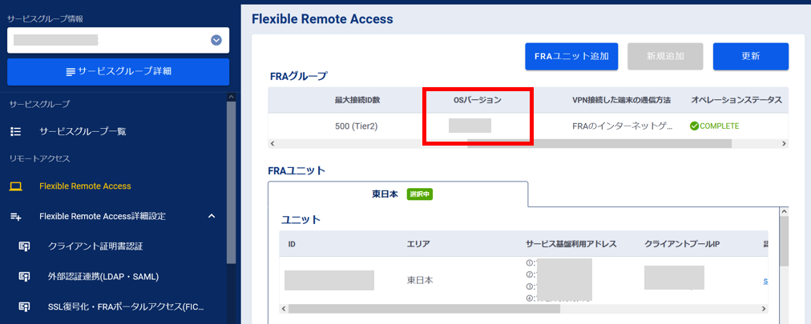Open the service group selector dropdown arrow
Screen dimensions: 811x324
[216, 40]
